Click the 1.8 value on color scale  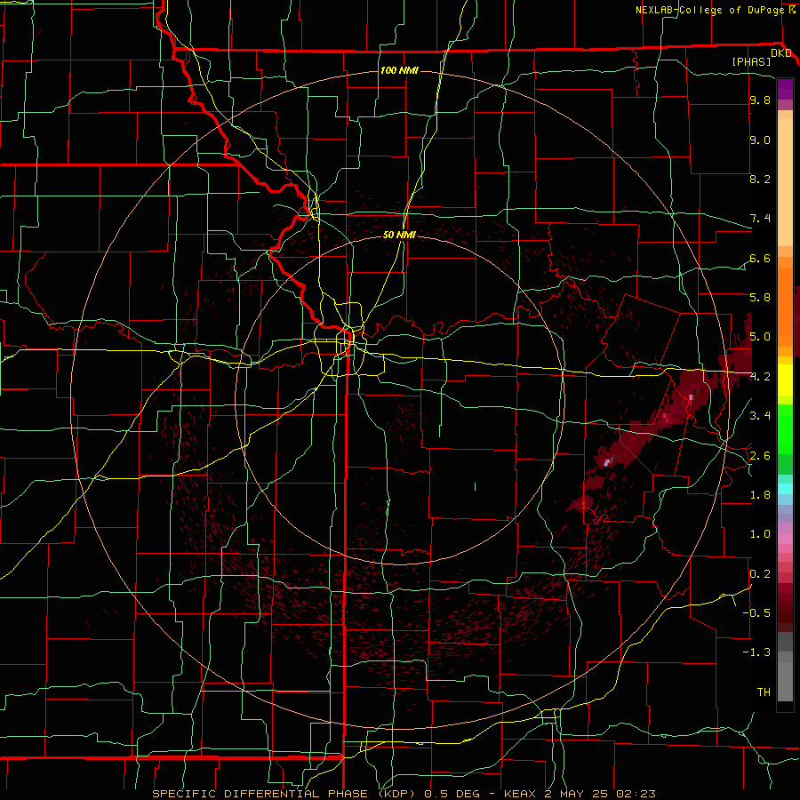[760, 495]
